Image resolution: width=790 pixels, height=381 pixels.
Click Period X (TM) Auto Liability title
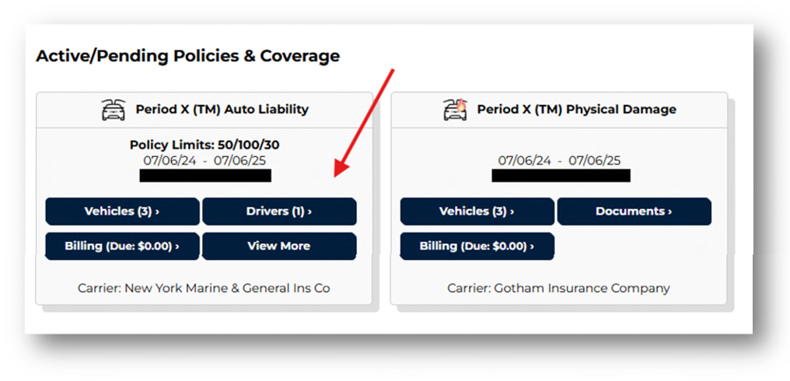coord(222,110)
